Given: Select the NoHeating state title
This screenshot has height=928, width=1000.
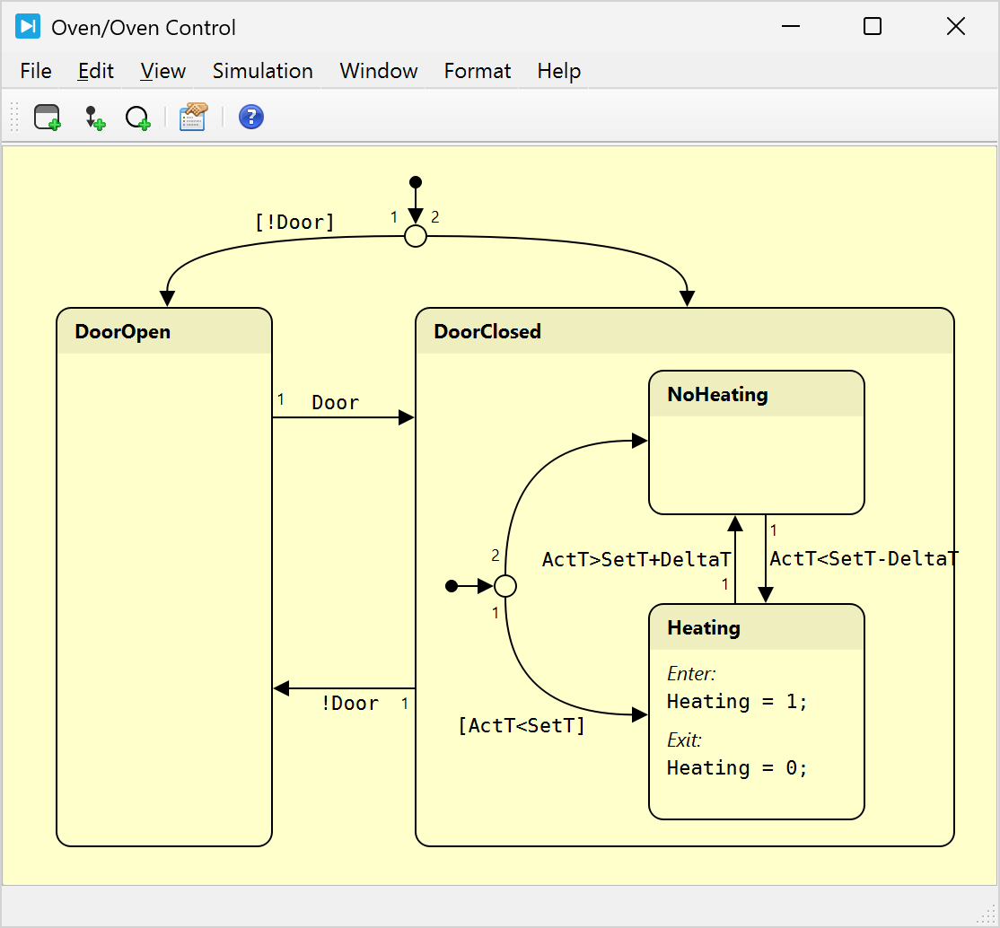Looking at the screenshot, I should (717, 394).
